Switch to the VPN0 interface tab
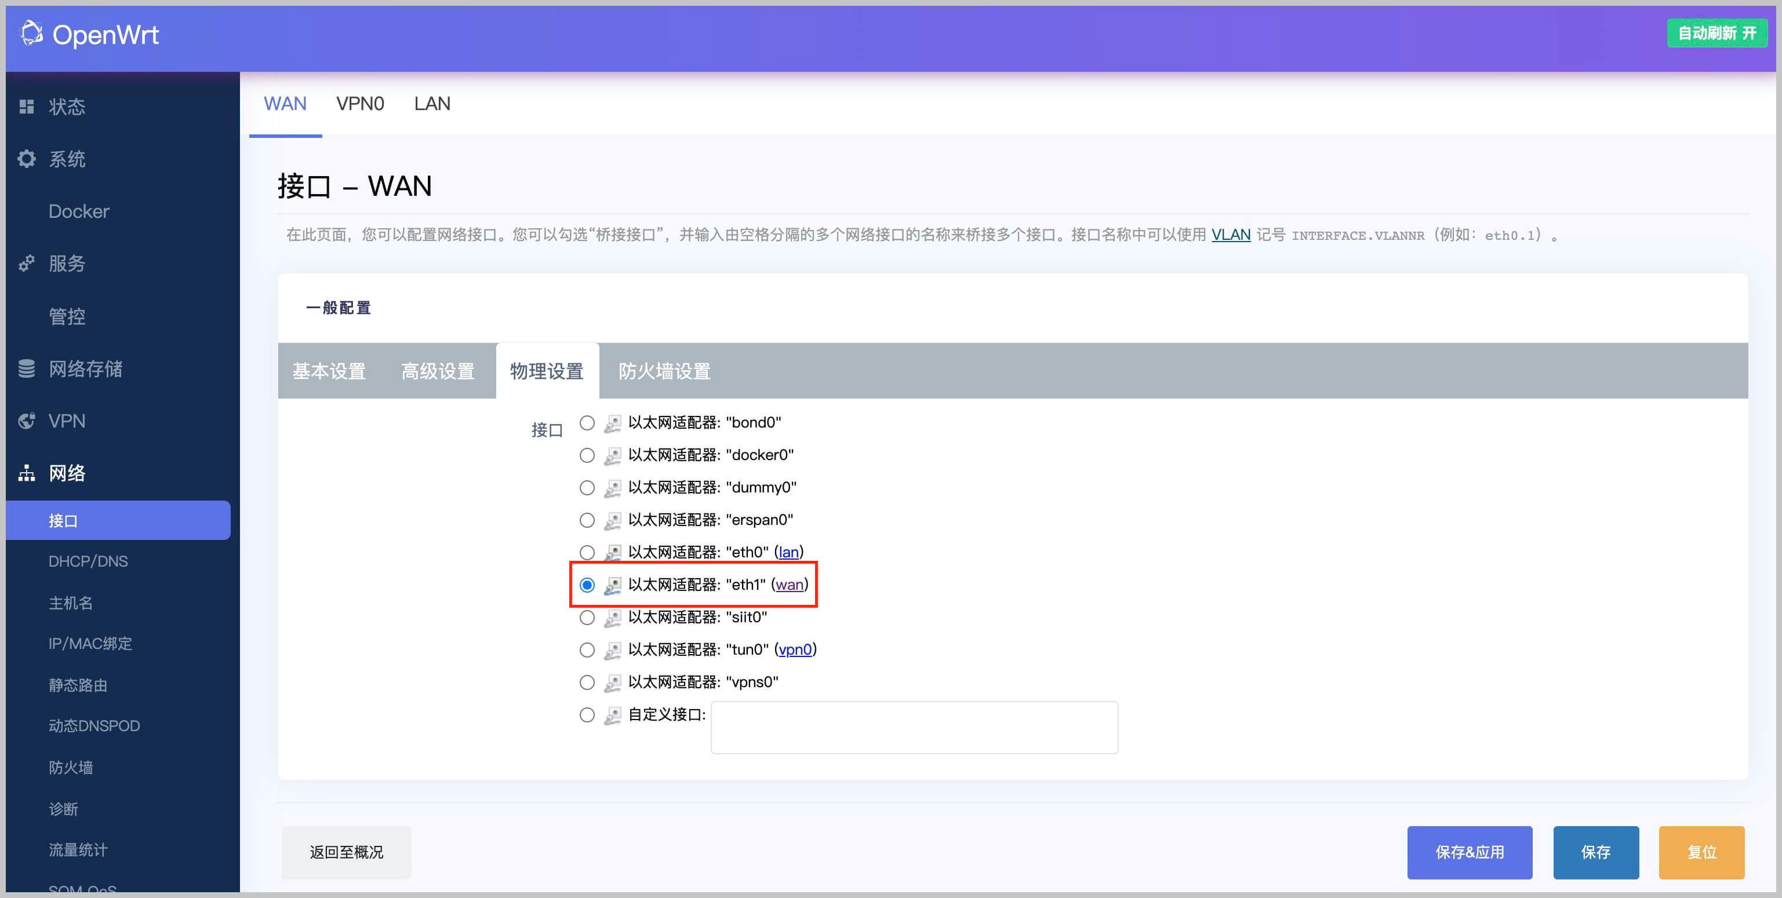The height and width of the screenshot is (898, 1782). [360, 104]
